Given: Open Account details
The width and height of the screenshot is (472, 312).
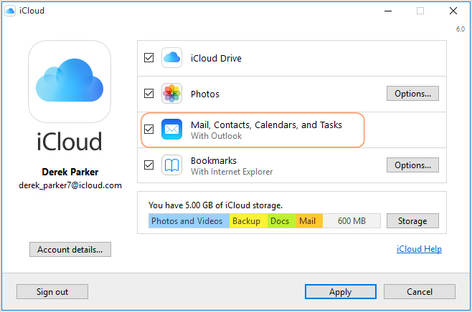Looking at the screenshot, I should [x=70, y=249].
